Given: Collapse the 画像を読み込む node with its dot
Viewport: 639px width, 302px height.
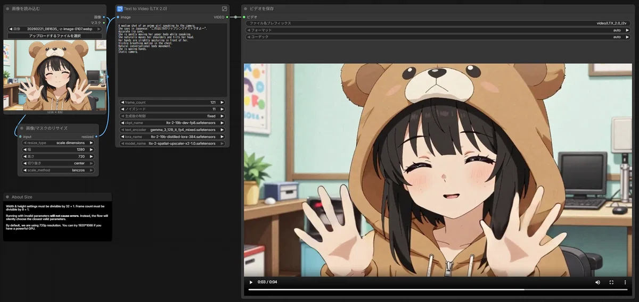Looking at the screenshot, I should pyautogui.click(x=7, y=9).
